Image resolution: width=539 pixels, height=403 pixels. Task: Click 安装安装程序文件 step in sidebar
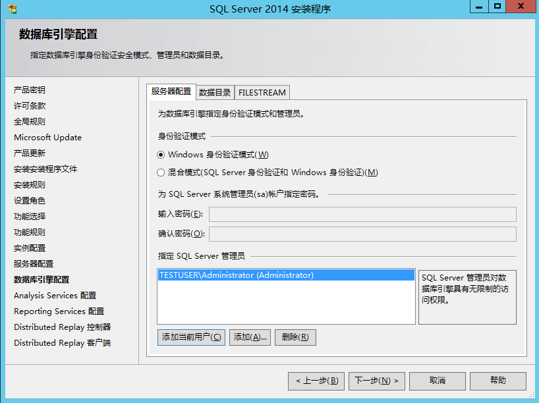(x=45, y=169)
